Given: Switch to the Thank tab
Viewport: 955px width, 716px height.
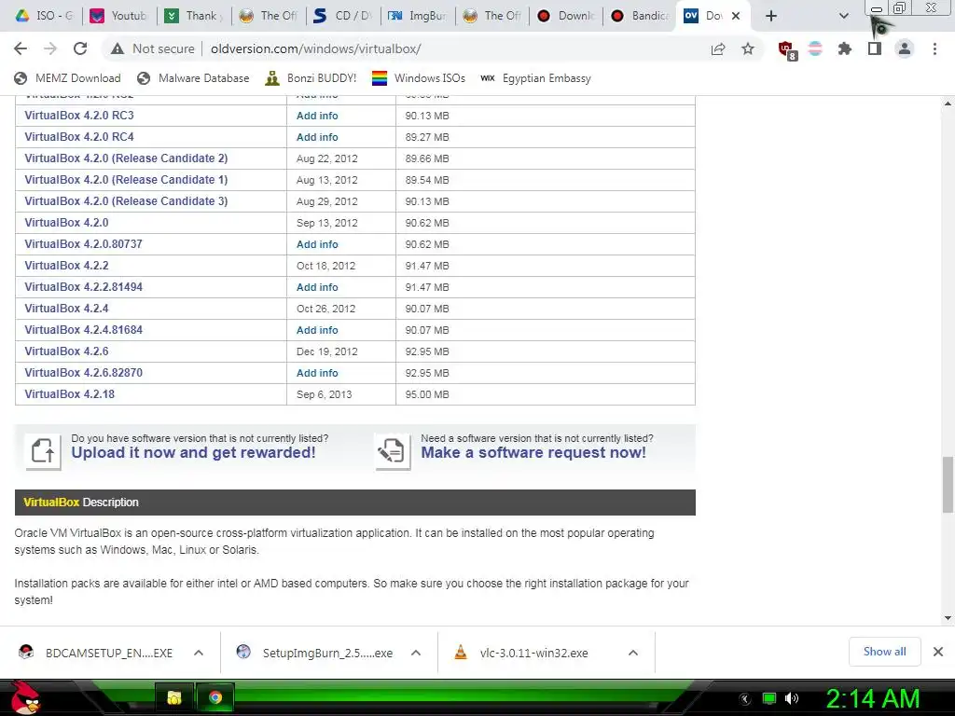Looking at the screenshot, I should coord(192,16).
